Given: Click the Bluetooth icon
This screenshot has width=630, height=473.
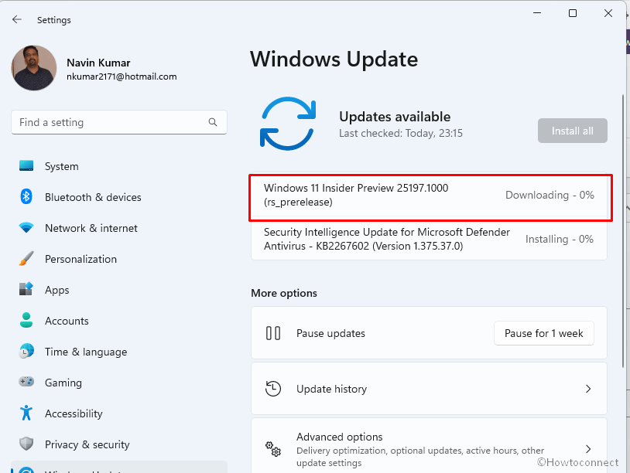Looking at the screenshot, I should click(26, 196).
